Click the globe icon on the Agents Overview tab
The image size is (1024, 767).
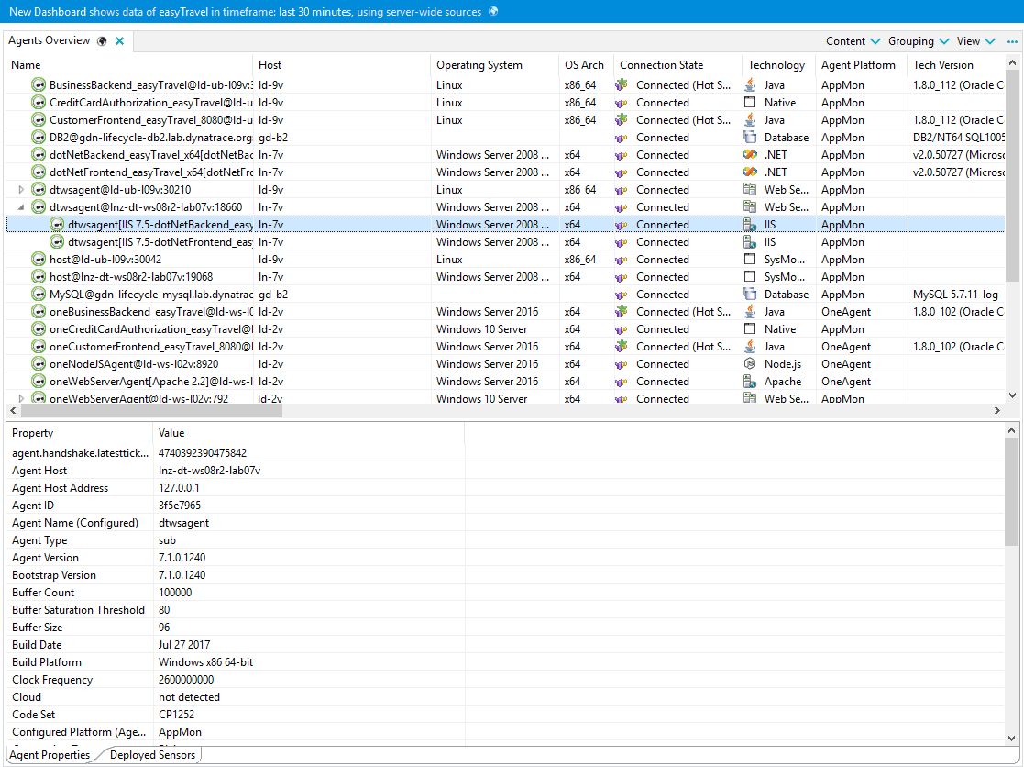point(102,41)
